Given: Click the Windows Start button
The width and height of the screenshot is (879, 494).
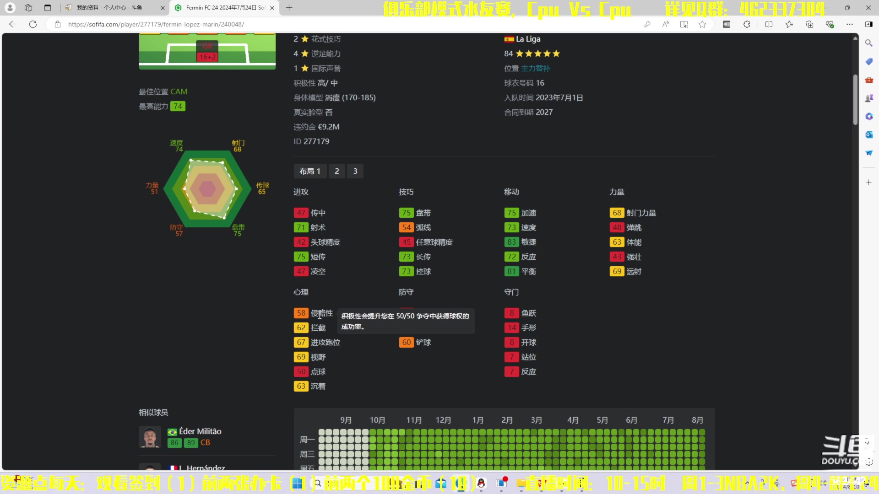Looking at the screenshot, I should [298, 483].
